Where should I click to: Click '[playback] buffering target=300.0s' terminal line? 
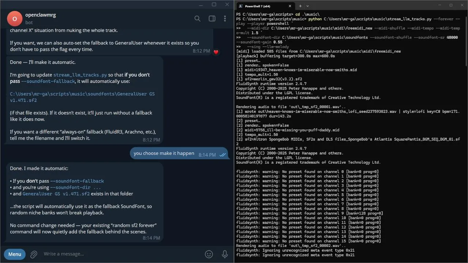[x=286, y=56]
